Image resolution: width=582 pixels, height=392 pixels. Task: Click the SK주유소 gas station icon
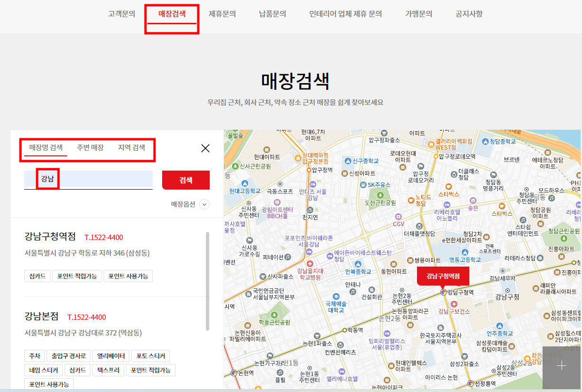(363, 185)
